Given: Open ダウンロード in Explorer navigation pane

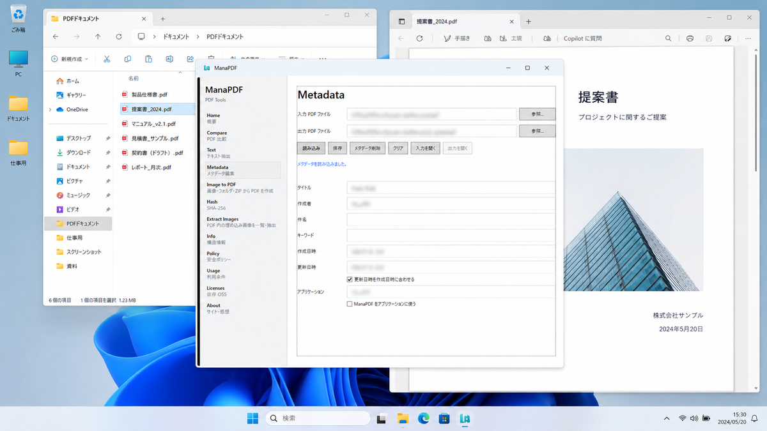Looking at the screenshot, I should tap(79, 153).
